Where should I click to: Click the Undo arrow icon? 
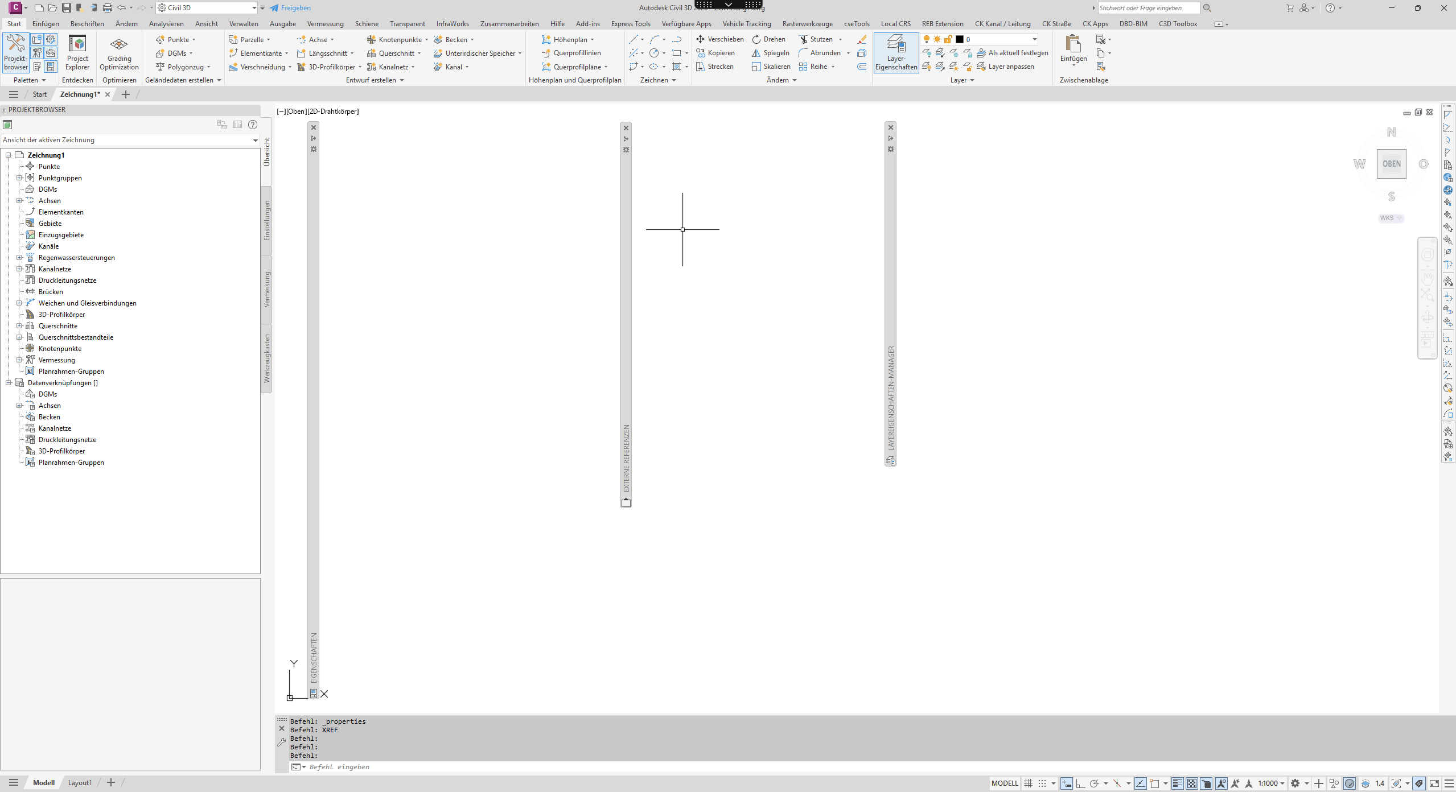[121, 8]
